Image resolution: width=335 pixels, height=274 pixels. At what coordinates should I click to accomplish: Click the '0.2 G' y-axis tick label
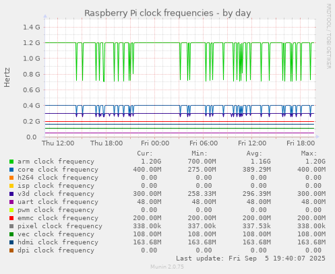coord(32,121)
